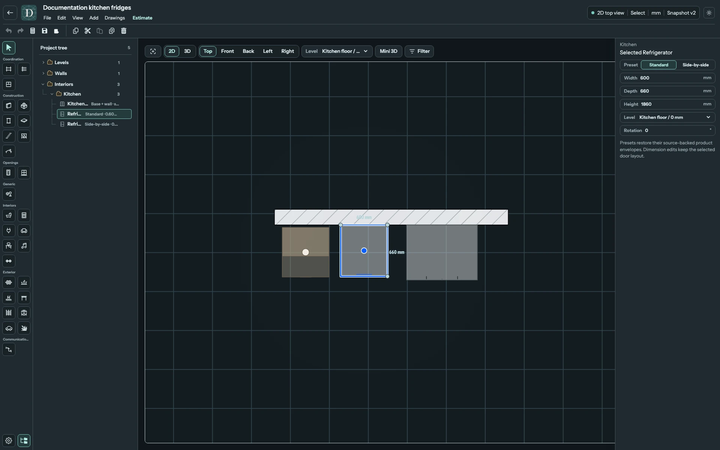Pick the stairs tool in Construction

coord(9,136)
